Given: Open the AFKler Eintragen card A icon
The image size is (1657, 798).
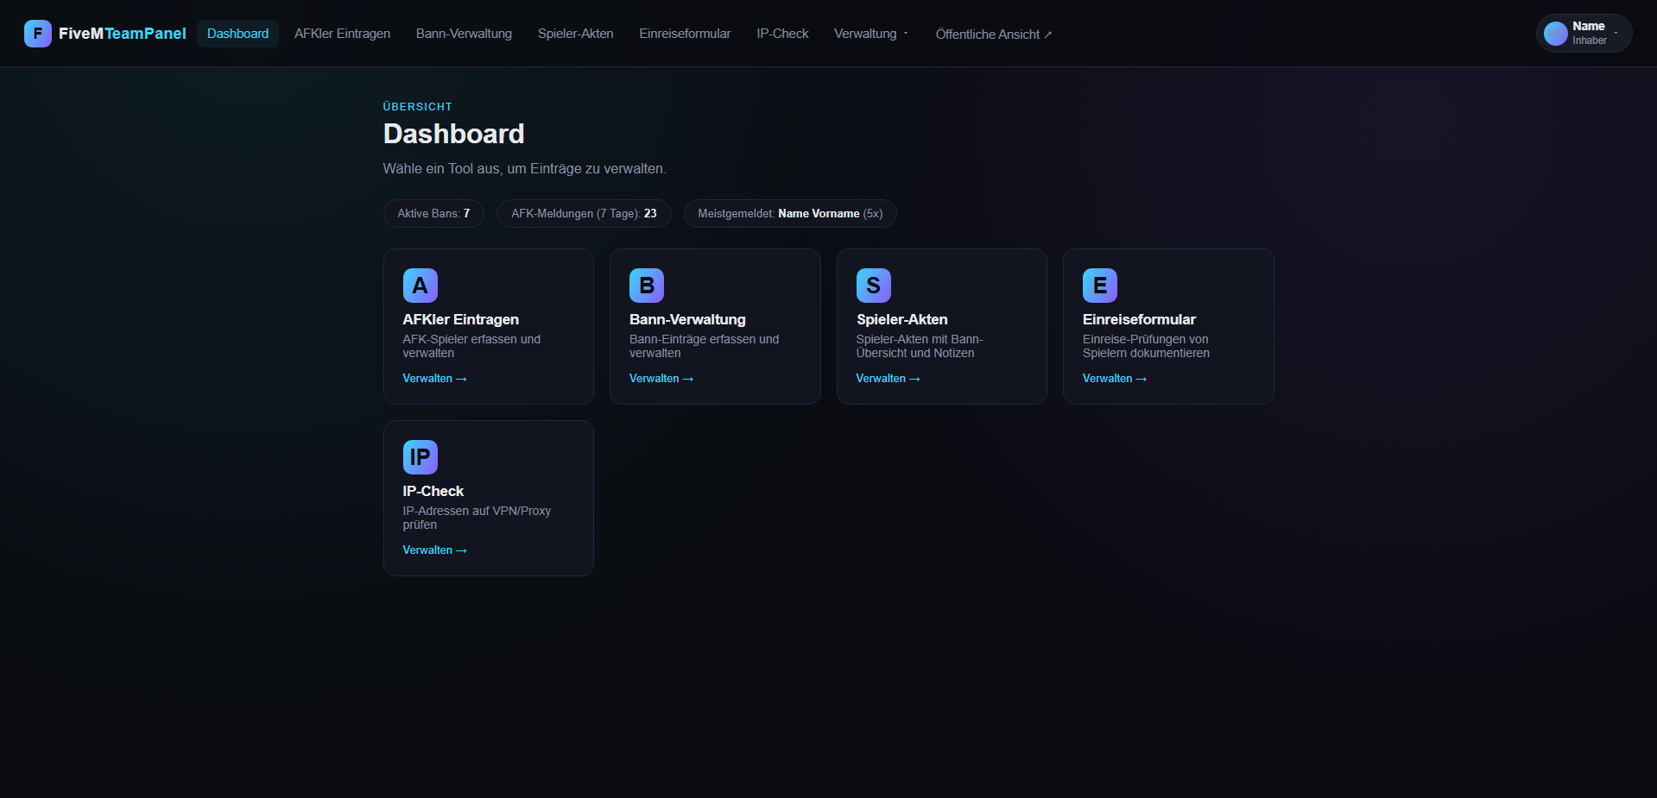Looking at the screenshot, I should tap(420, 286).
